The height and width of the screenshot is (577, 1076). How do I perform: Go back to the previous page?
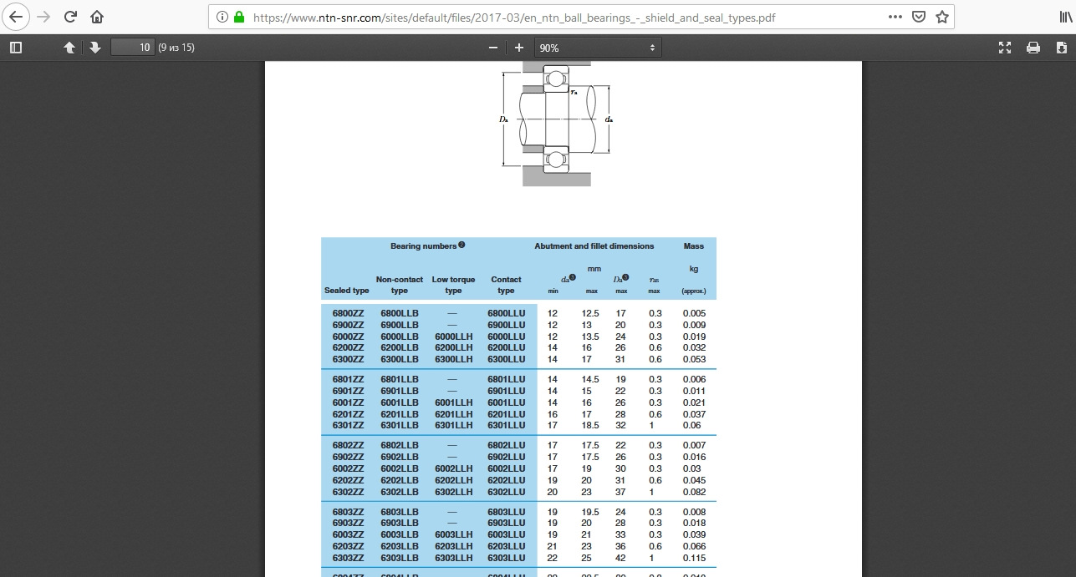pos(16,17)
